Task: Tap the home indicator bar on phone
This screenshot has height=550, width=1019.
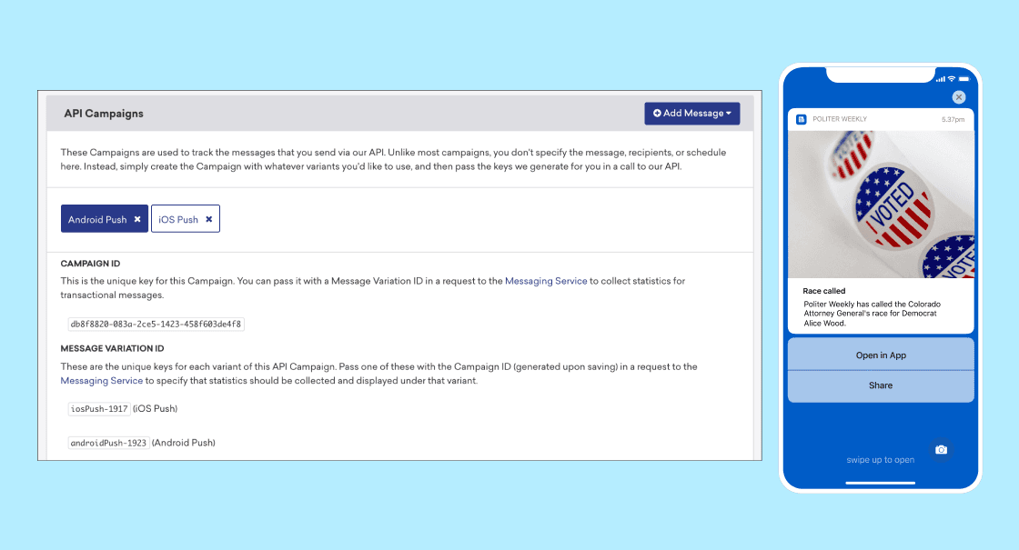Action: (x=880, y=483)
